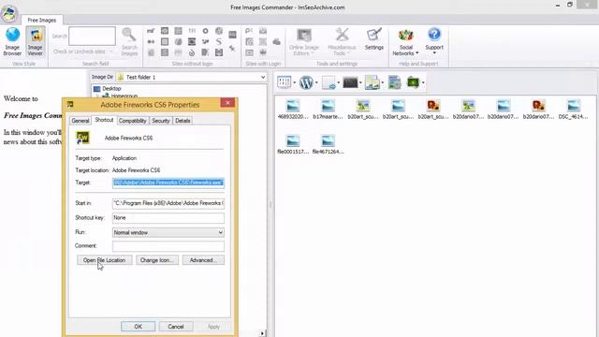Screen dimensions: 599x337
Task: Open the Support dropdown
Action: (x=434, y=41)
